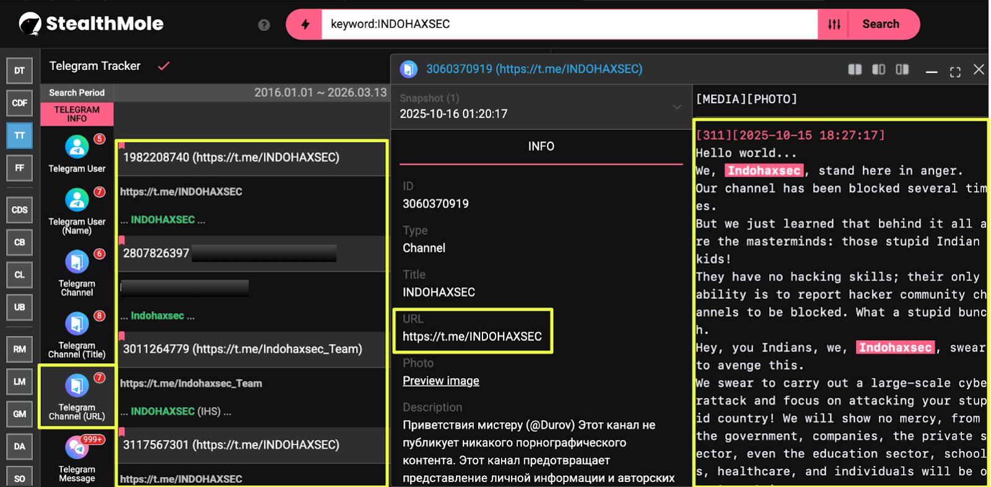Toggle the Telegram Tracker checkmark
The image size is (991, 487).
pos(164,66)
